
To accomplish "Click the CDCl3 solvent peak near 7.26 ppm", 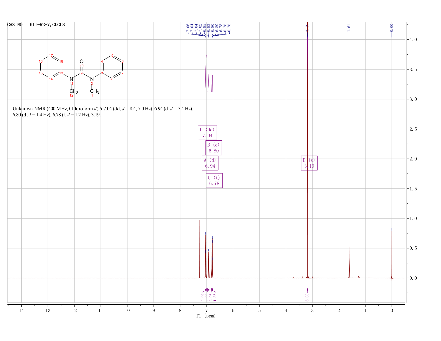I will [200, 249].
